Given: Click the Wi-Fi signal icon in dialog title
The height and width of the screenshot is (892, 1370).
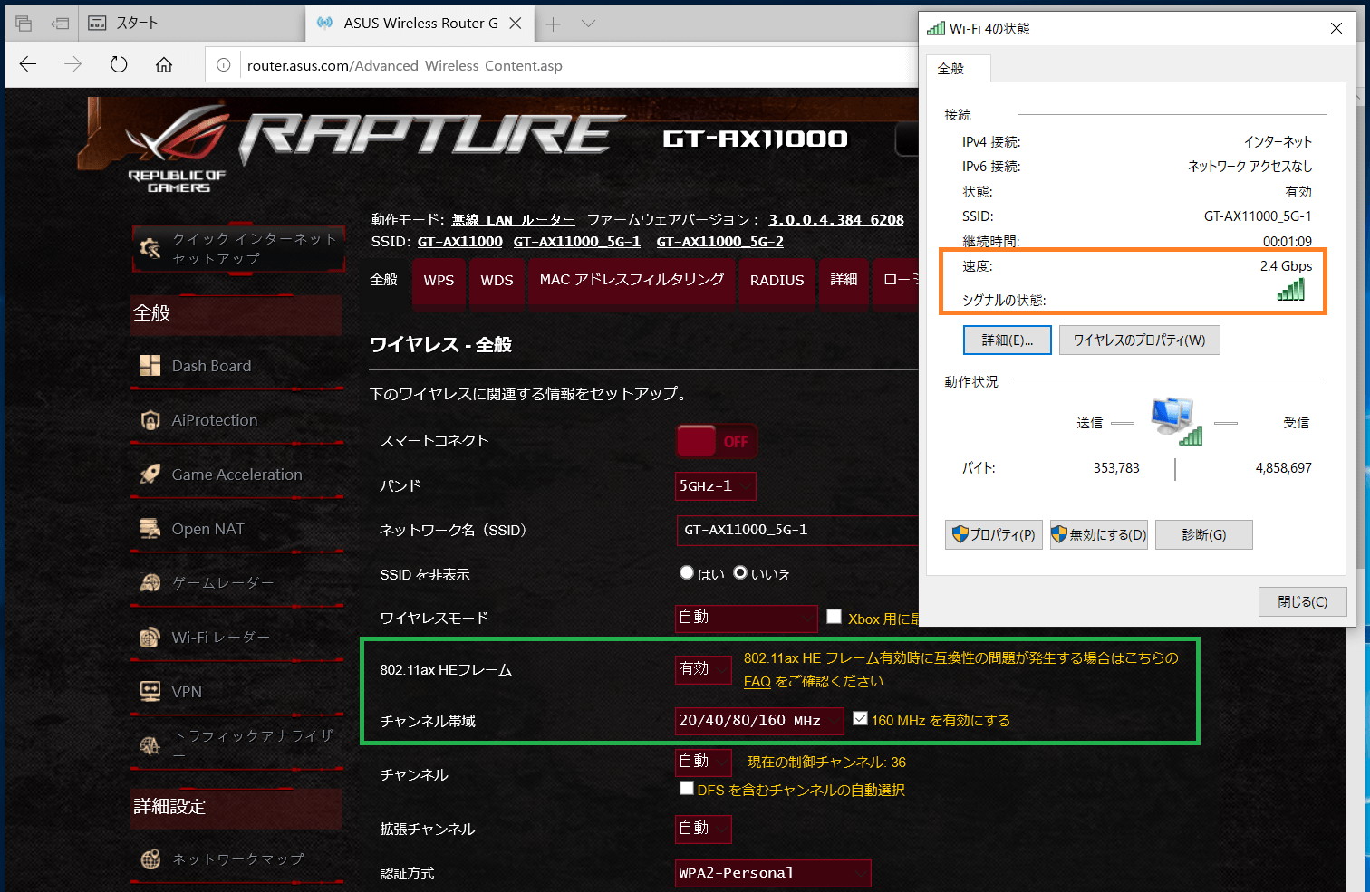Looking at the screenshot, I should [x=936, y=28].
